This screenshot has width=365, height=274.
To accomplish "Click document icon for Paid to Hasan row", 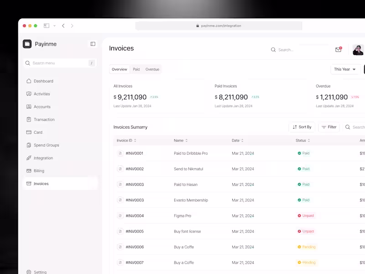I will (x=120, y=184).
